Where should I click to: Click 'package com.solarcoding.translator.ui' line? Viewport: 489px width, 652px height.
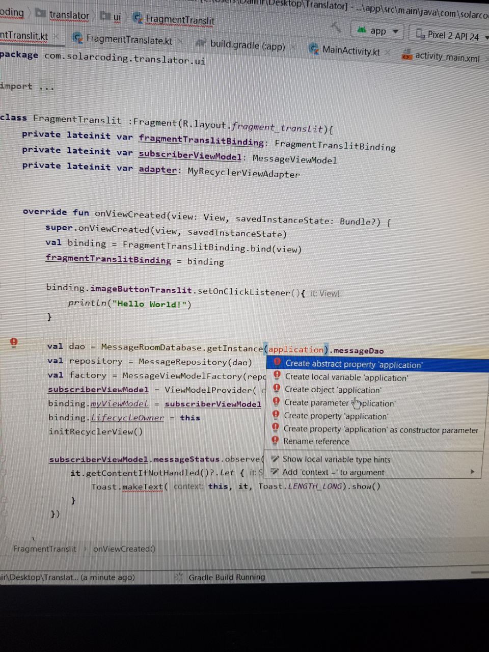click(x=103, y=58)
